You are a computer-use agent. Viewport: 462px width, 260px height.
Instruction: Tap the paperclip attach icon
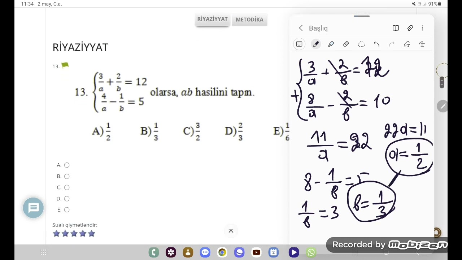(410, 28)
